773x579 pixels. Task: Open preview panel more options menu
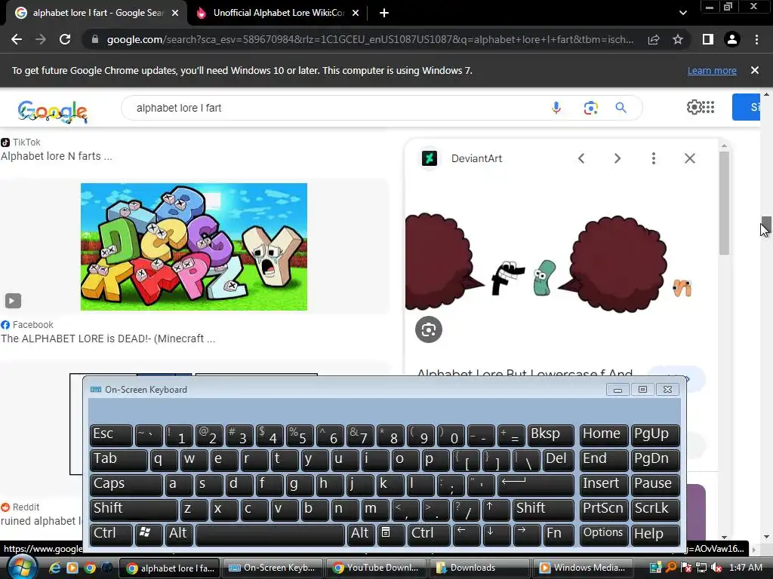(x=654, y=158)
